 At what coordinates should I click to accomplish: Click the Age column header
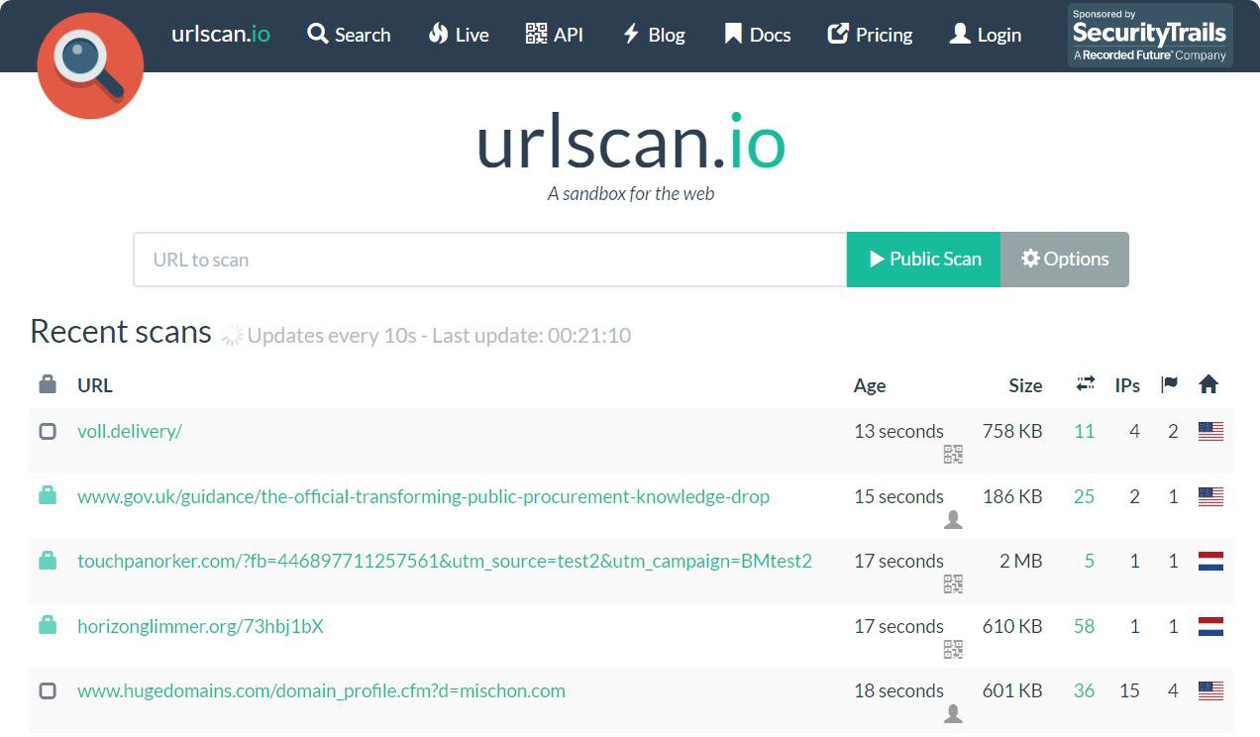pos(870,385)
